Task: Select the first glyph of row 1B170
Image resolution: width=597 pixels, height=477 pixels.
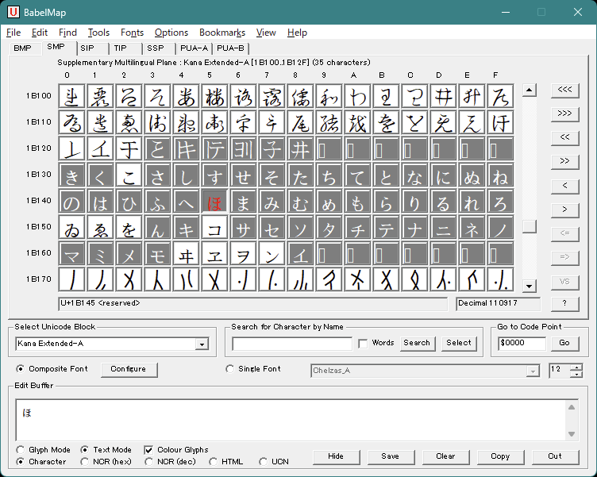Action: click(72, 280)
